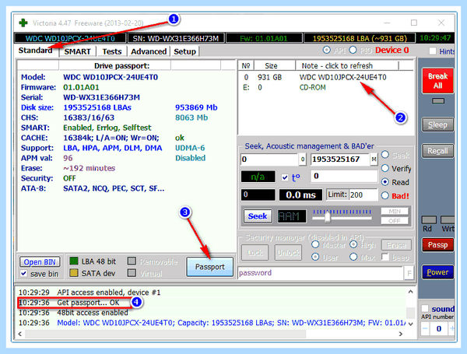Select the Read radio button
This screenshot has width=467, height=354.
385,181
